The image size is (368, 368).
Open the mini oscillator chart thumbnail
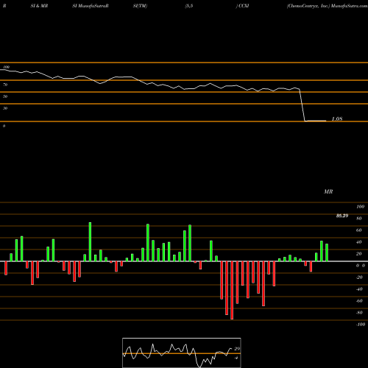(x=182, y=353)
